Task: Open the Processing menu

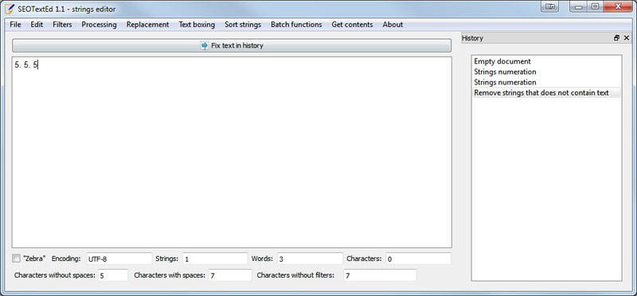Action: coord(99,25)
